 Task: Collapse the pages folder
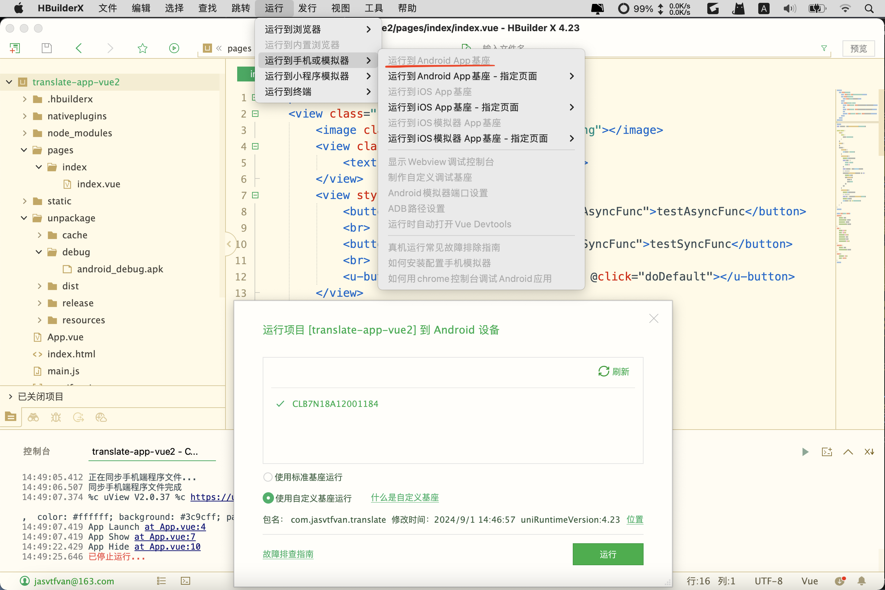tap(24, 150)
